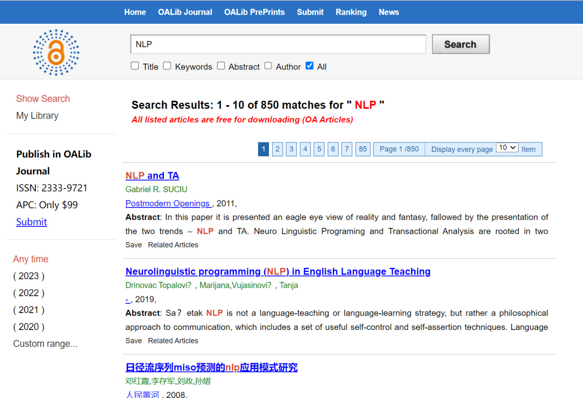Go to results page 5
The width and height of the screenshot is (583, 398).
pos(319,149)
